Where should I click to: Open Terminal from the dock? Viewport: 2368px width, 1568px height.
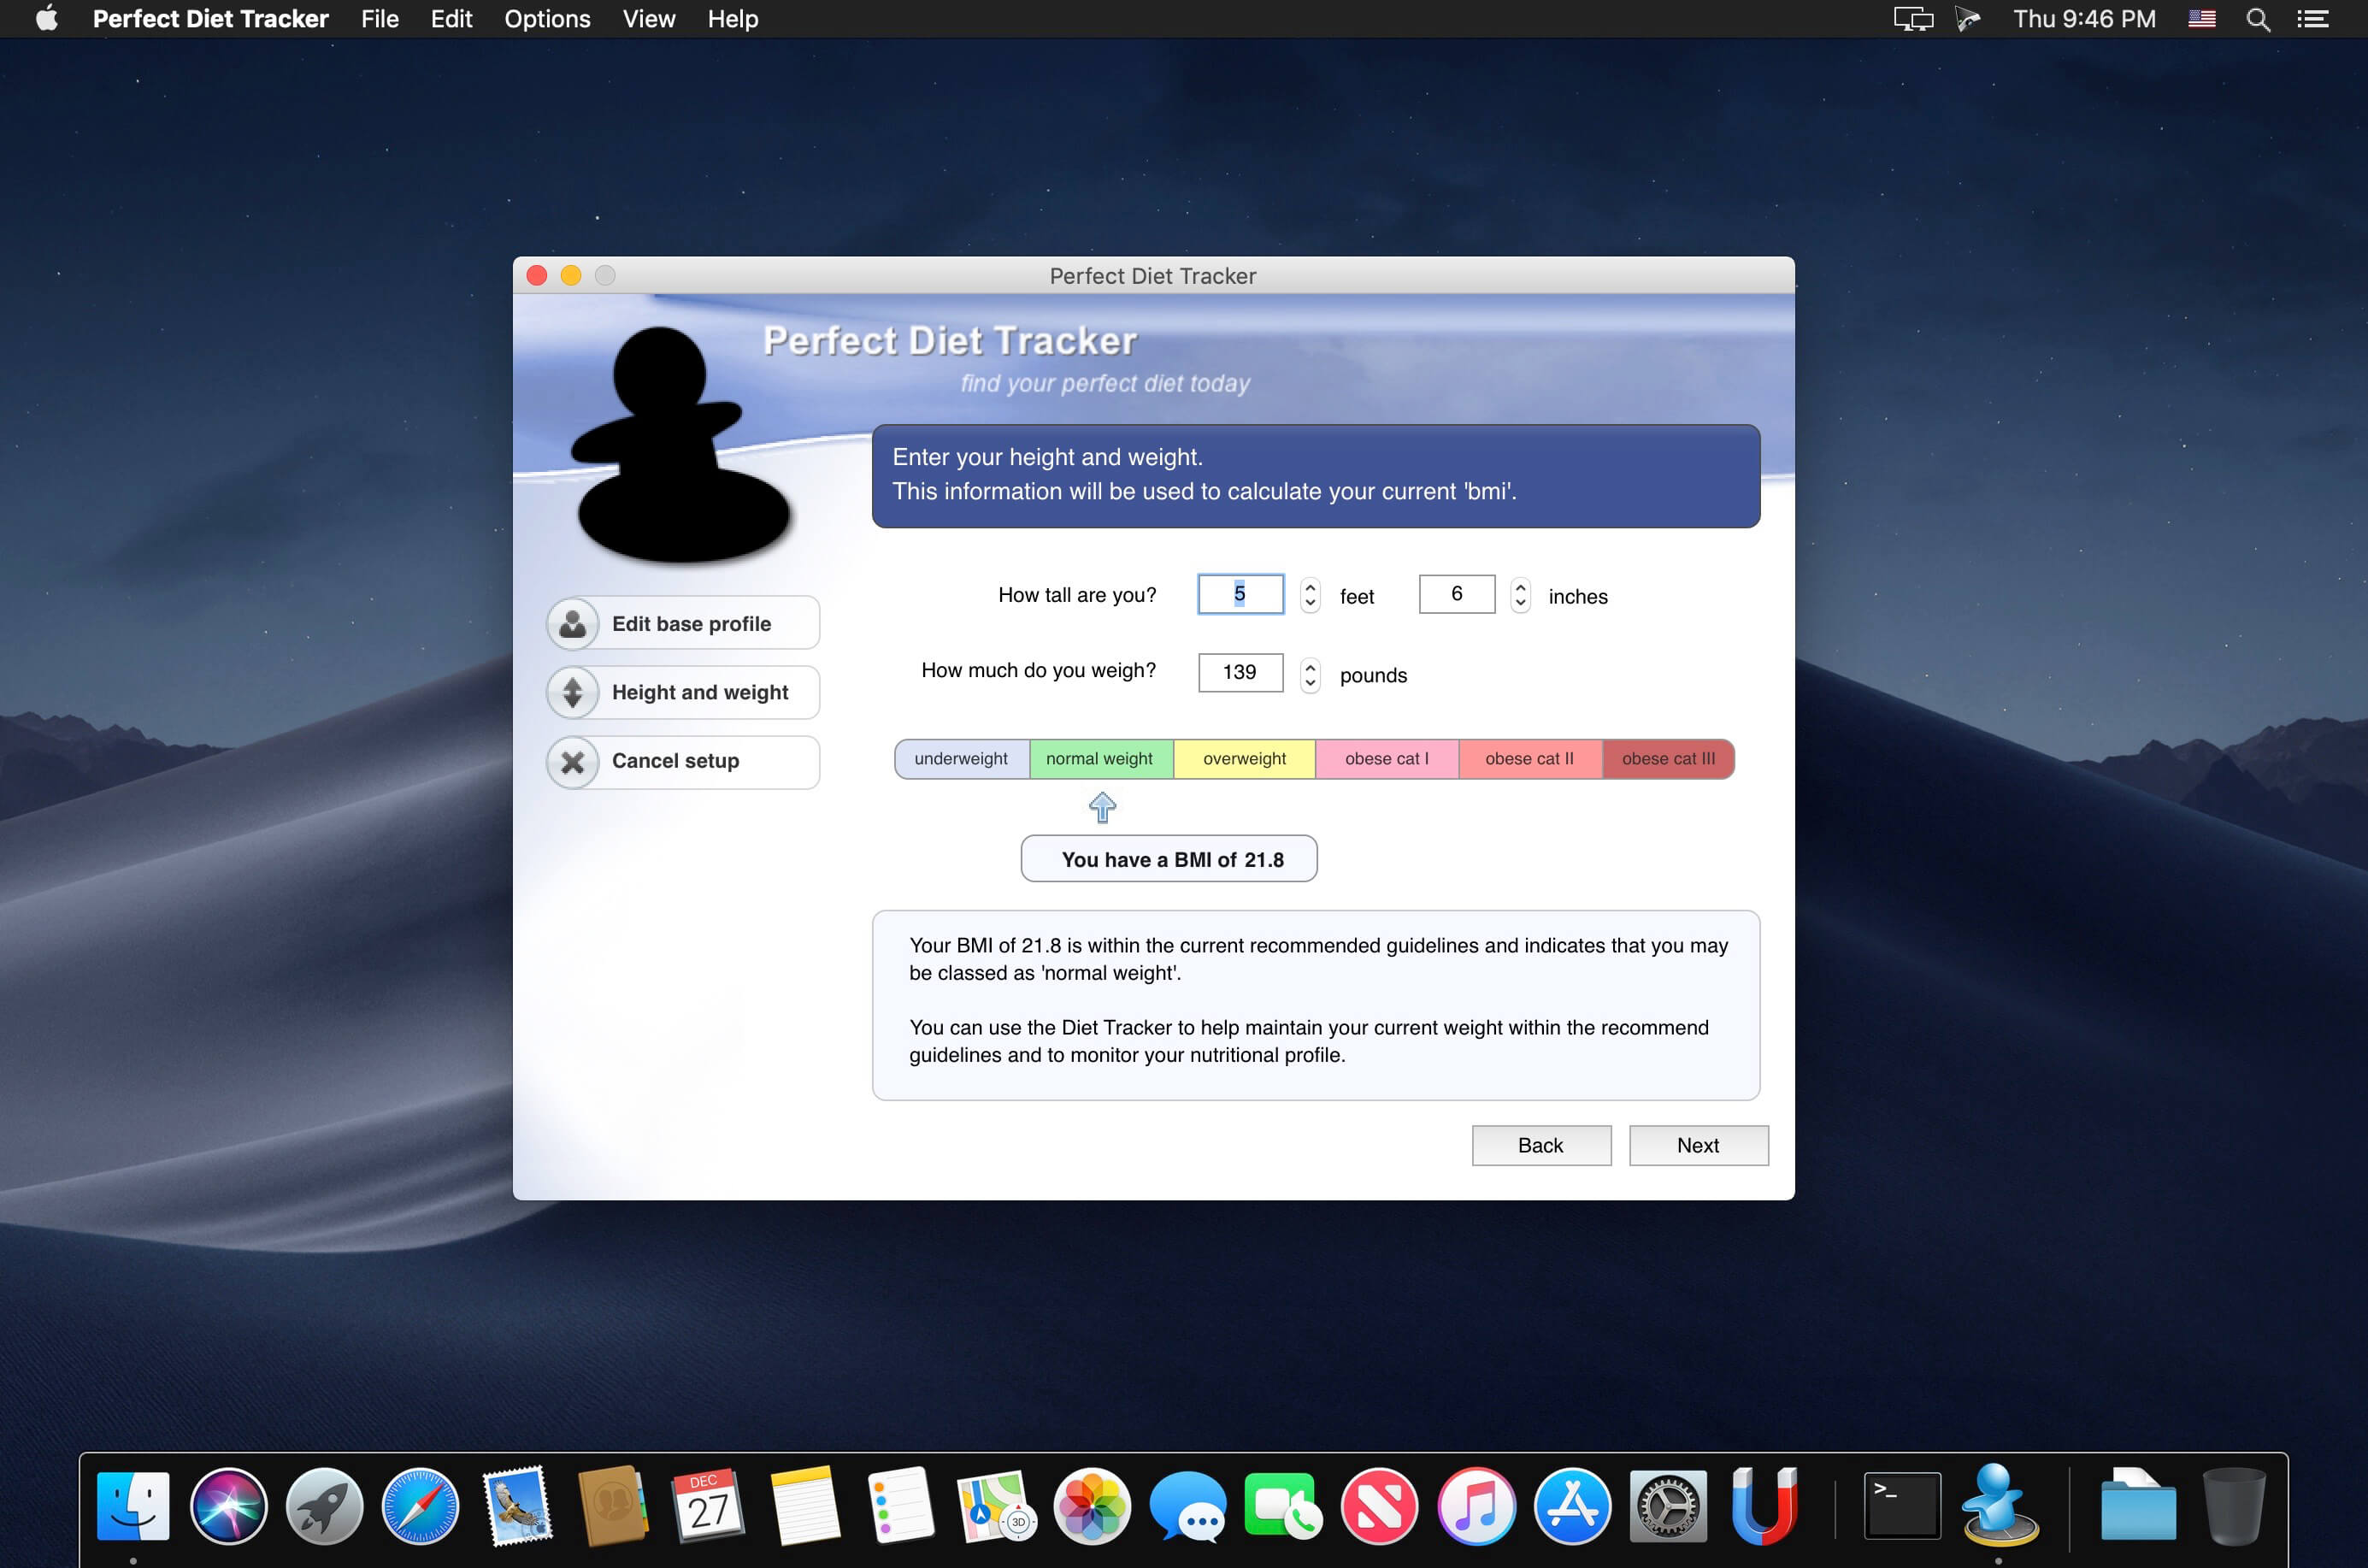click(1902, 1506)
